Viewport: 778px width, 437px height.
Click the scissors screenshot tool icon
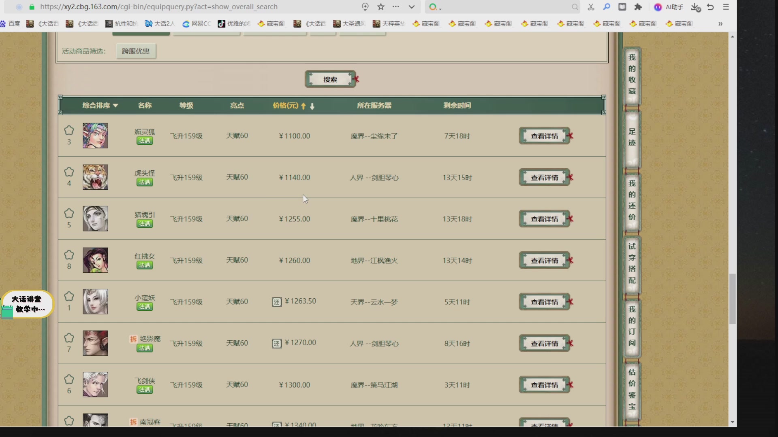coord(591,7)
